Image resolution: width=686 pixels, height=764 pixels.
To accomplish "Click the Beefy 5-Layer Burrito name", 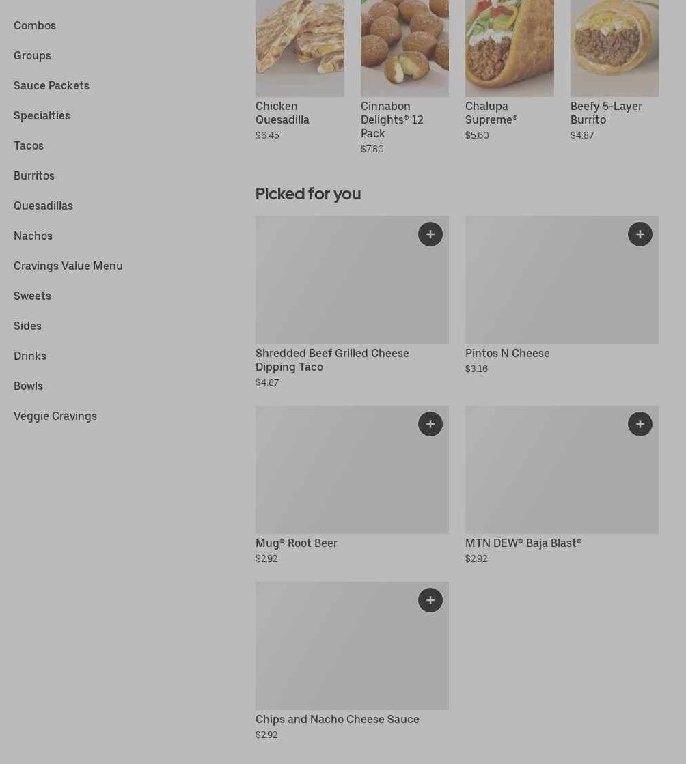I will point(606,113).
